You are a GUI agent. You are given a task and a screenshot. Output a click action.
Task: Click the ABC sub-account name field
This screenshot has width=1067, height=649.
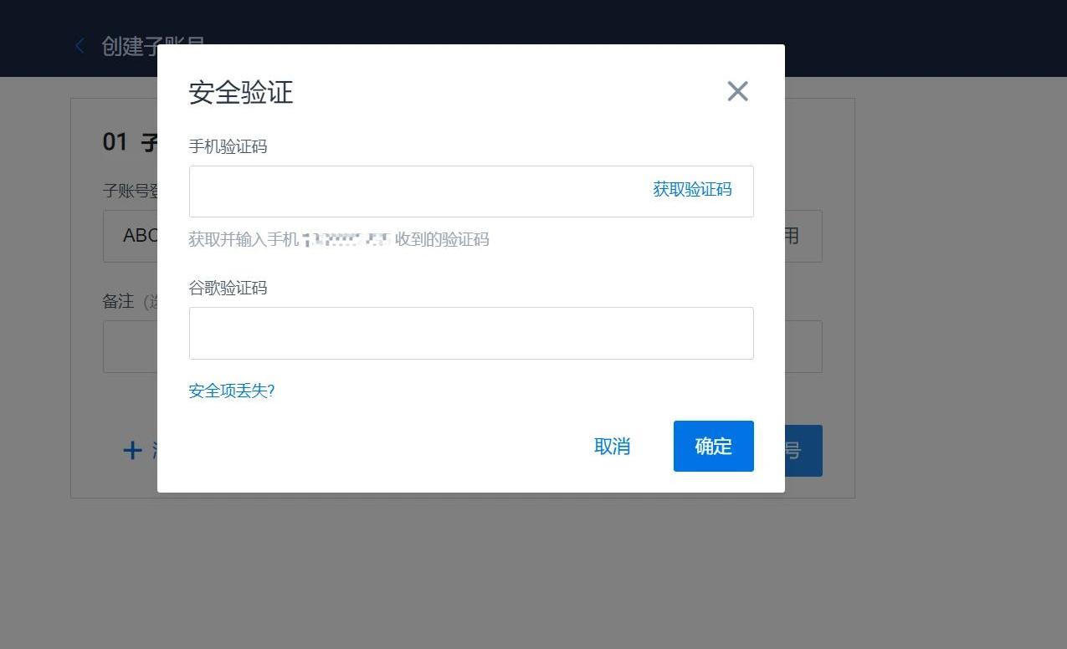pos(131,236)
